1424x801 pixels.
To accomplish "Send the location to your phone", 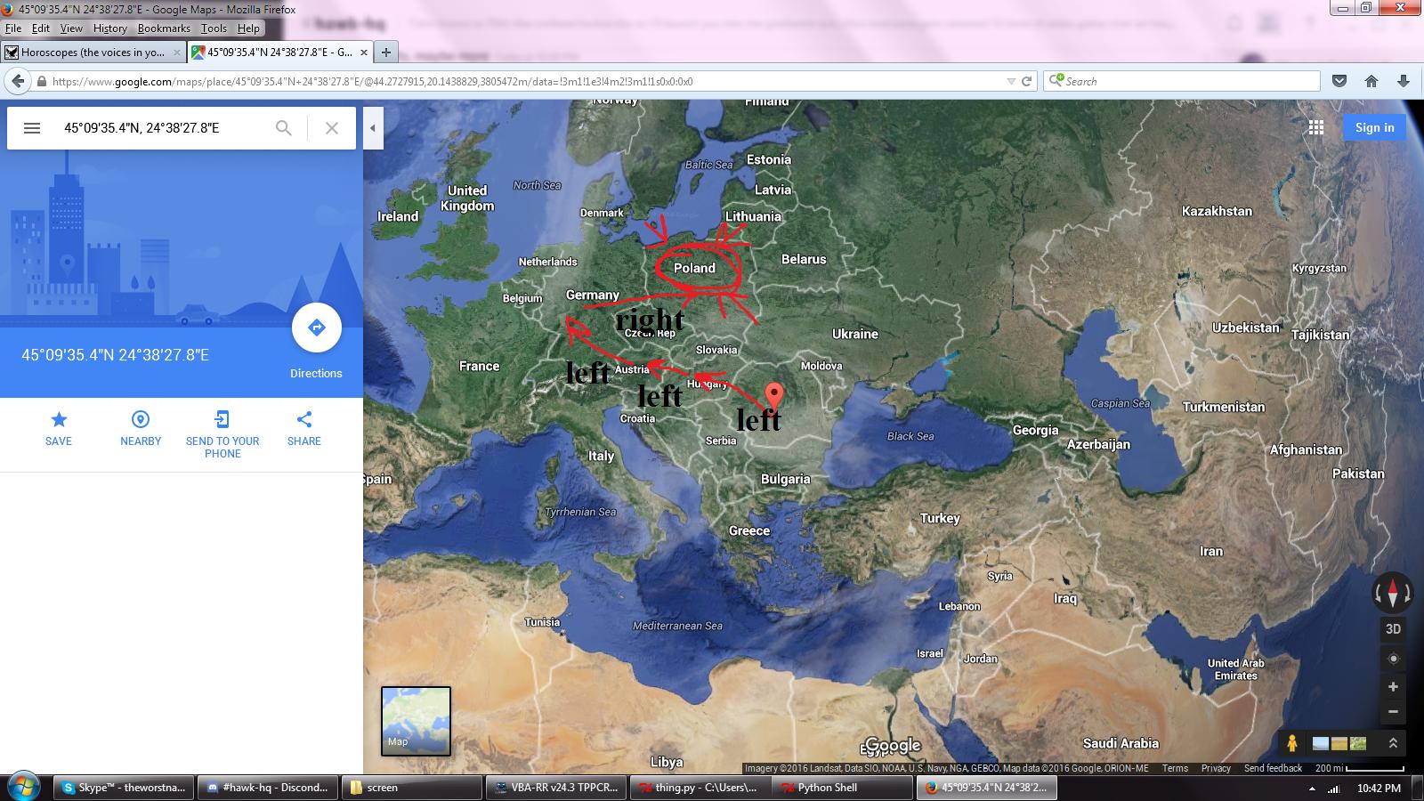I will click(222, 434).
